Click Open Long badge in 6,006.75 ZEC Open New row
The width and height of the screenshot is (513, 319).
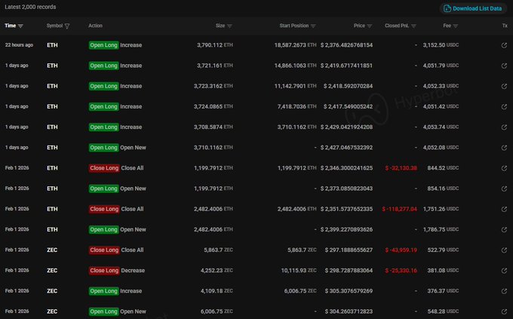tap(103, 311)
